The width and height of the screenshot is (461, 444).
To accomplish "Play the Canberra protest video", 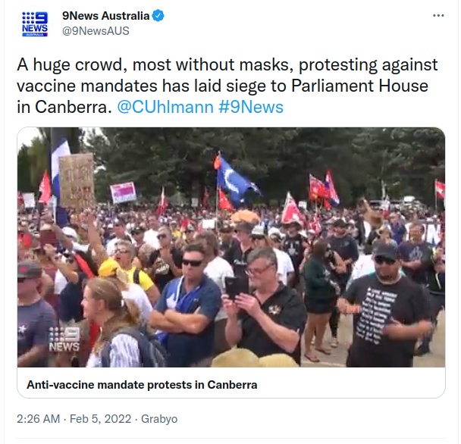I will [x=231, y=247].
